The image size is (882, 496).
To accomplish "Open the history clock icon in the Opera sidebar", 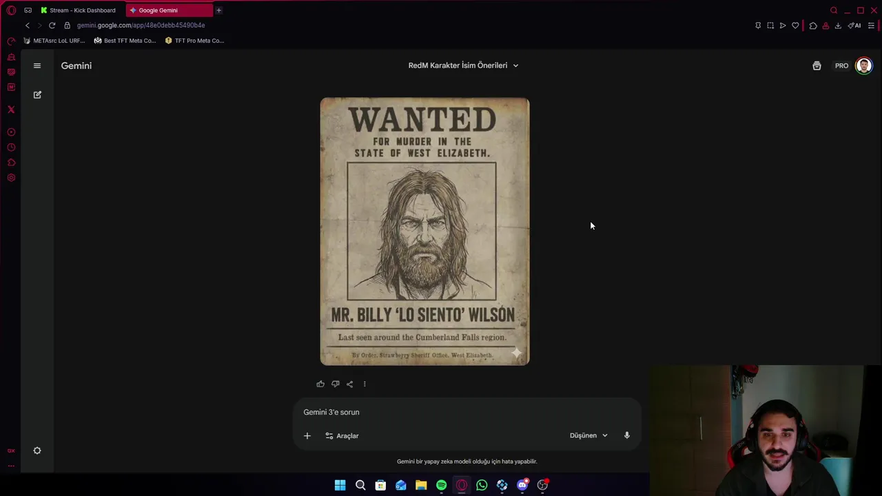I will coord(11,147).
